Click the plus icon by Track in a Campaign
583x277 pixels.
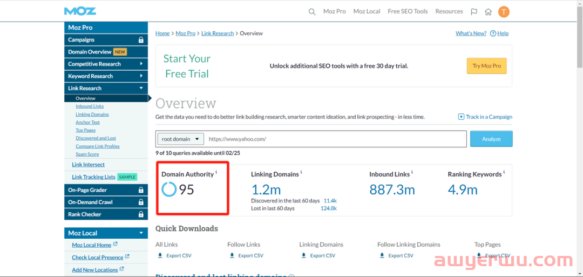pyautogui.click(x=461, y=117)
